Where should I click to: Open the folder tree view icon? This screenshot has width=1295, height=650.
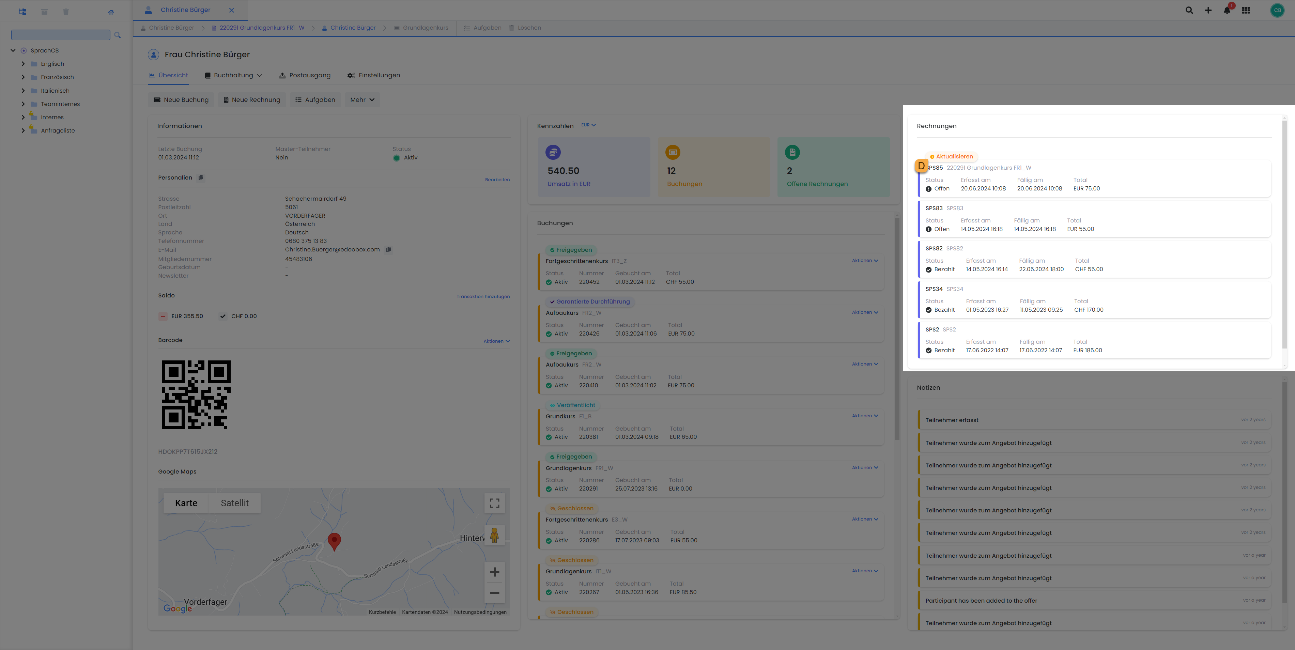click(x=22, y=12)
